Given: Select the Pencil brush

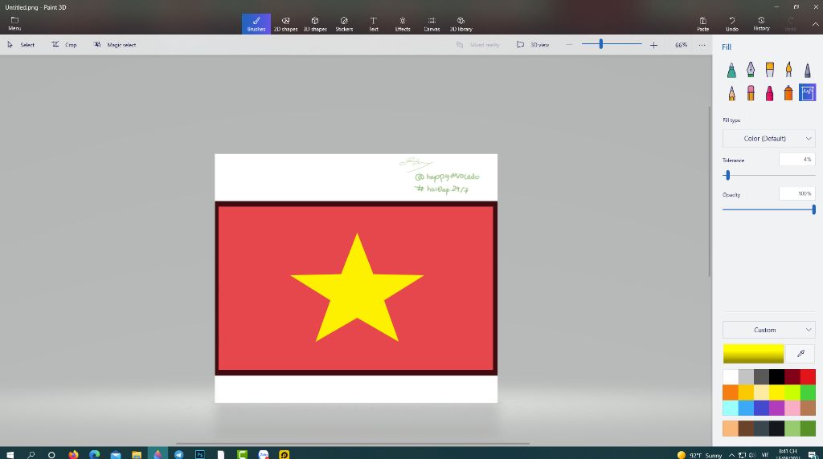Looking at the screenshot, I should pos(731,93).
